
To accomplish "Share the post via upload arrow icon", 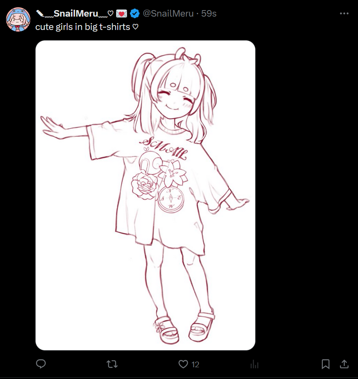I will click(x=344, y=364).
